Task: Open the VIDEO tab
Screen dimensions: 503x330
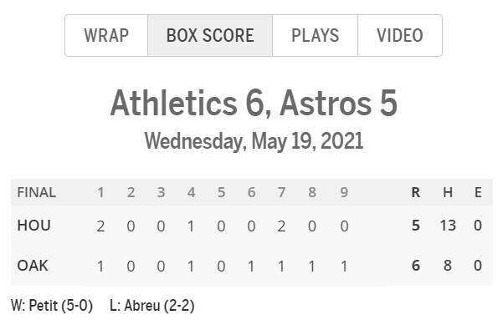Action: (400, 36)
